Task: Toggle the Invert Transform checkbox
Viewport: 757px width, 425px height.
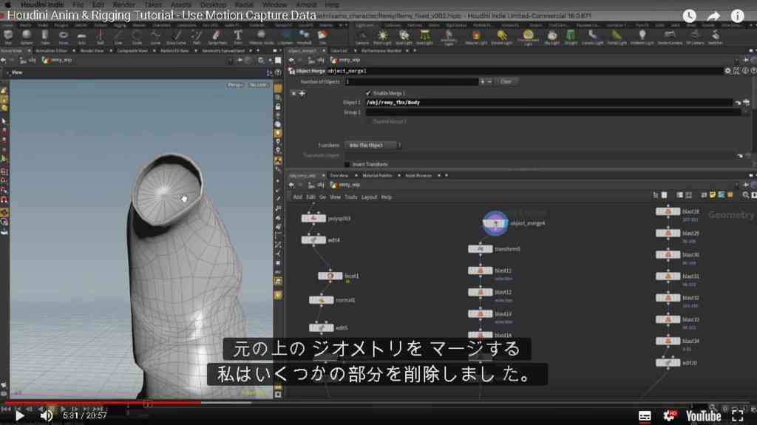Action: click(x=347, y=164)
